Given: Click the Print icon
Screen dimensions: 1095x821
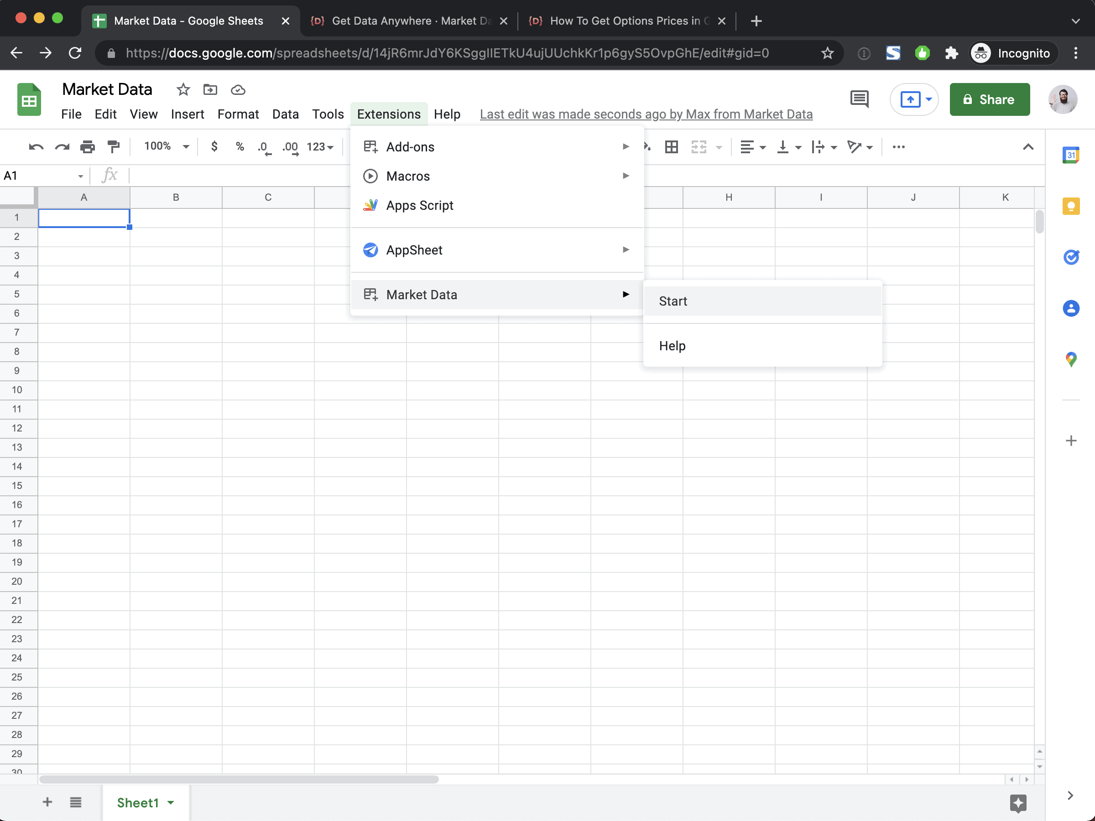Looking at the screenshot, I should tap(88, 147).
